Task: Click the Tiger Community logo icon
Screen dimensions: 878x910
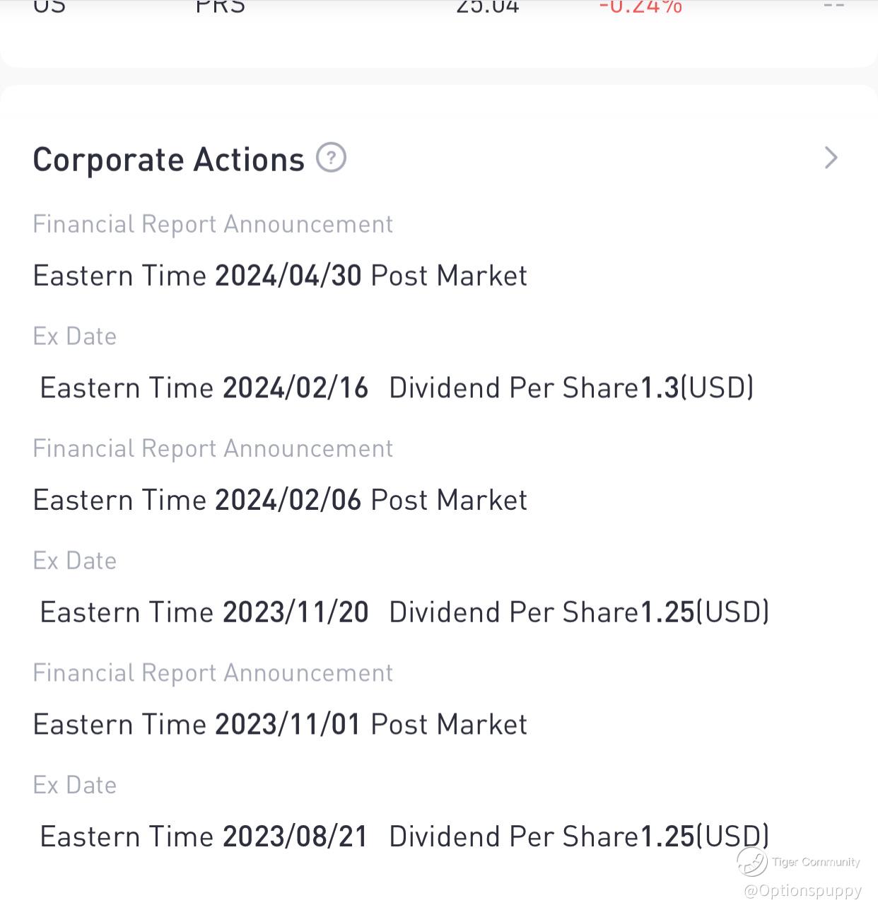Action: point(751,862)
